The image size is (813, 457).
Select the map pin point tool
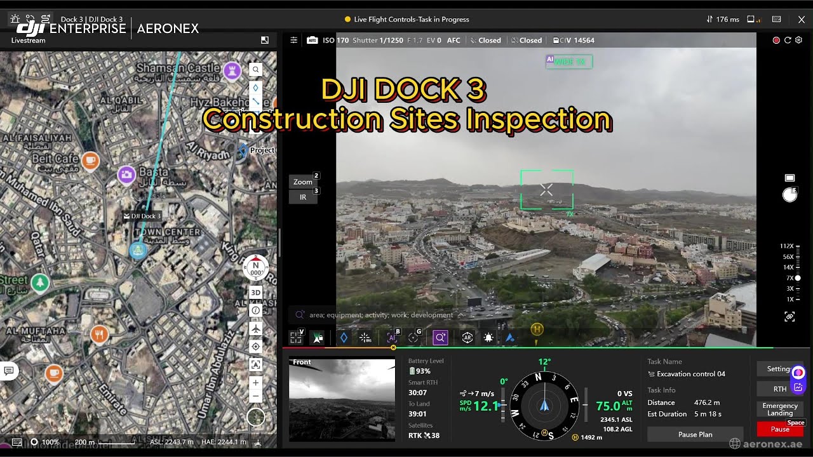[x=255, y=88]
